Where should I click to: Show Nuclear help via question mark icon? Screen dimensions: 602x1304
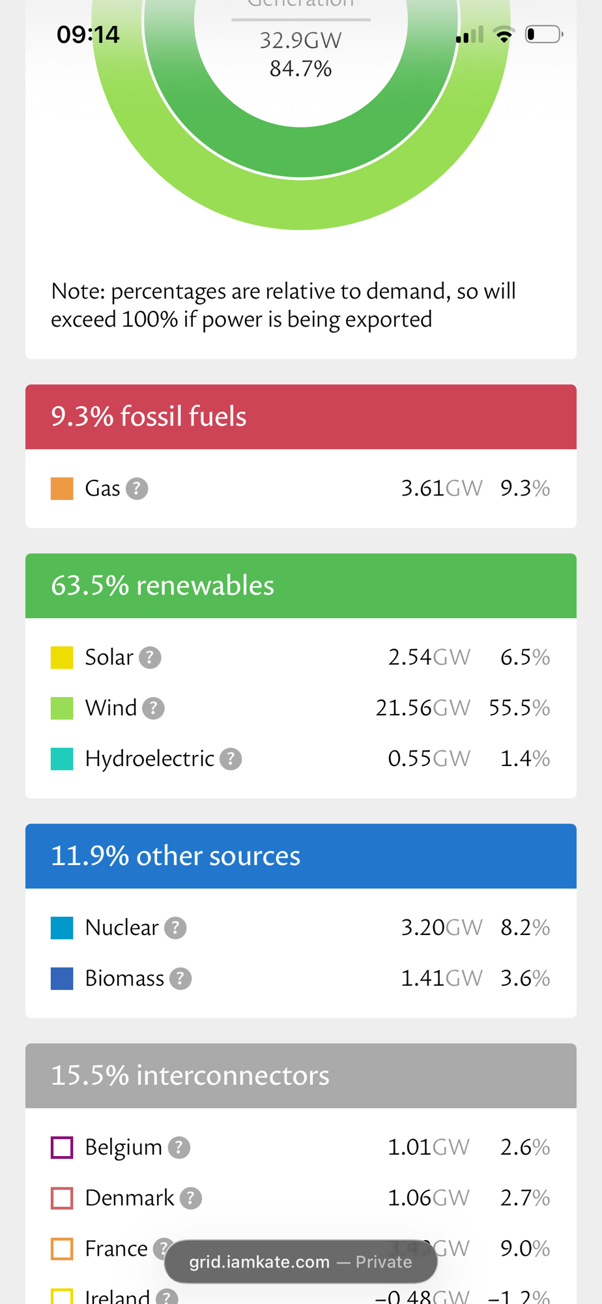pyautogui.click(x=175, y=928)
